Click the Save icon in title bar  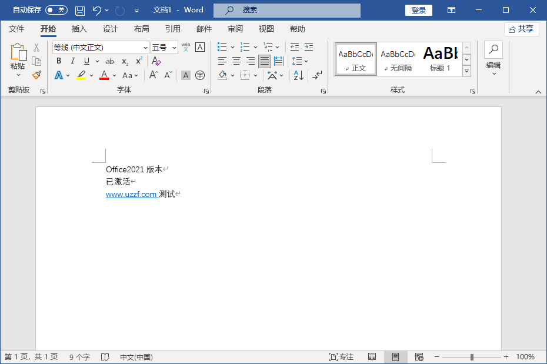click(x=80, y=11)
